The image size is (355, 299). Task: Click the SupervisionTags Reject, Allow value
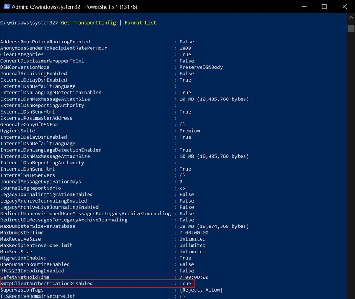[x=201, y=290]
